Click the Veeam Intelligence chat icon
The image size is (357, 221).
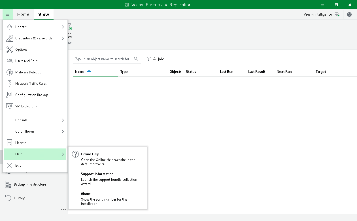coord(337,14)
